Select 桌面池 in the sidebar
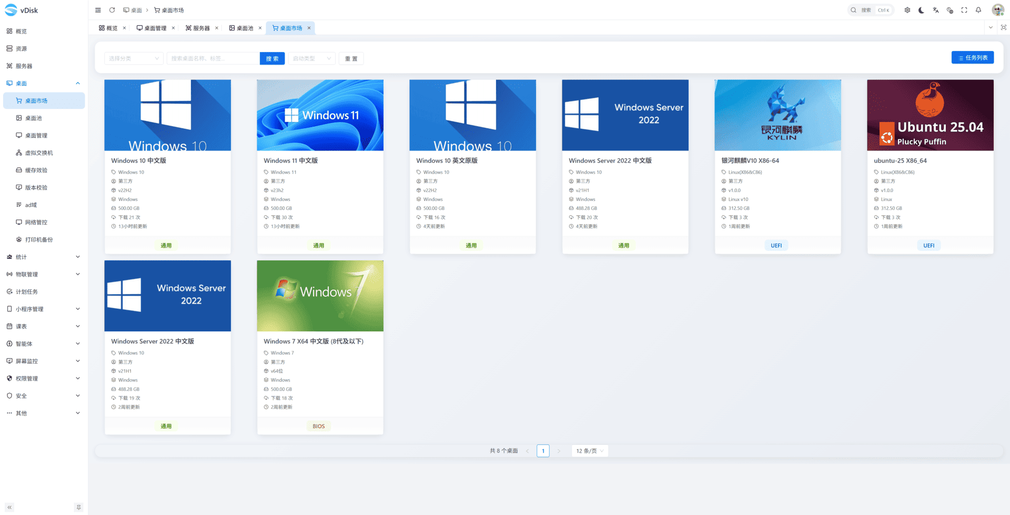The width and height of the screenshot is (1010, 515). click(44, 118)
